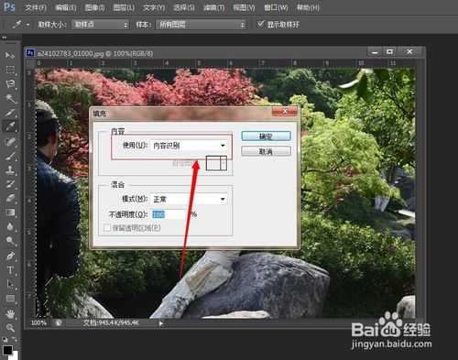
Task: Click the Ps document icon in title bar
Action: tap(30, 53)
